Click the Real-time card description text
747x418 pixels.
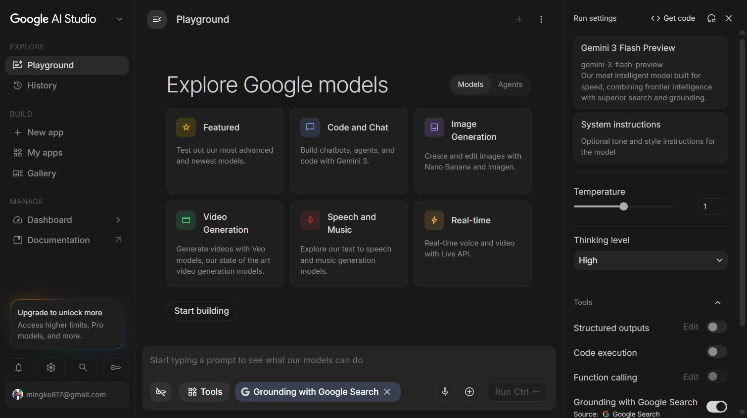[469, 249]
